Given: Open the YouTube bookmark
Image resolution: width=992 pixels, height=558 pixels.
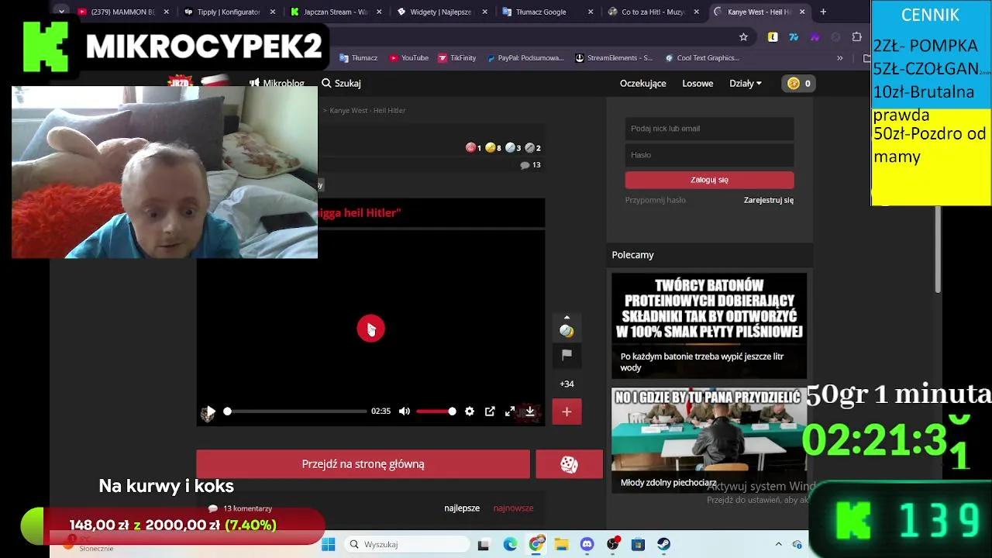Looking at the screenshot, I should (x=408, y=58).
